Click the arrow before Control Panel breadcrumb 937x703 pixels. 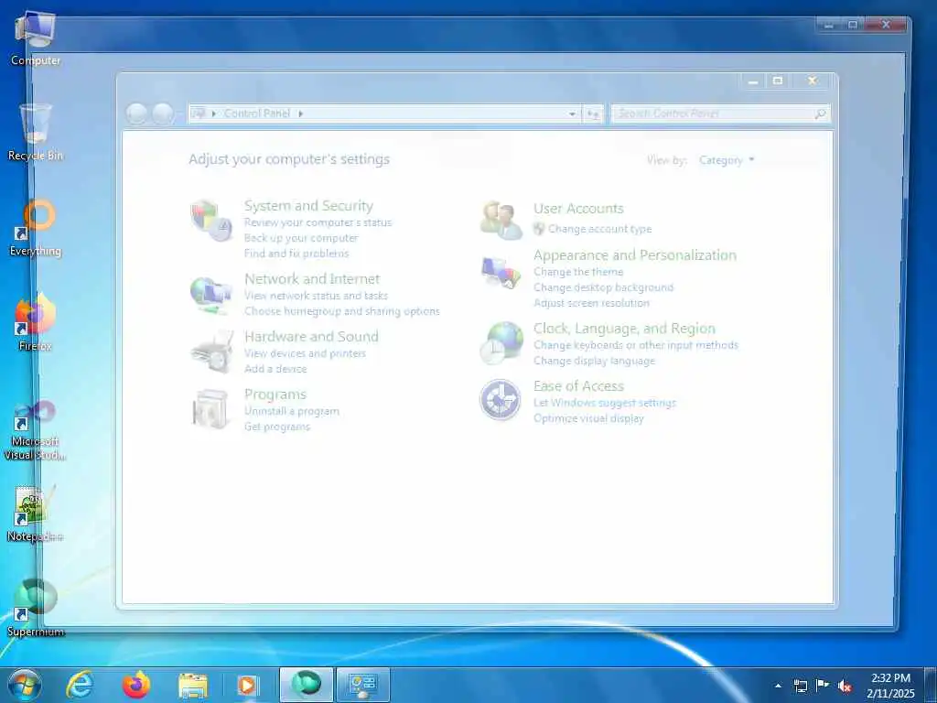point(214,114)
